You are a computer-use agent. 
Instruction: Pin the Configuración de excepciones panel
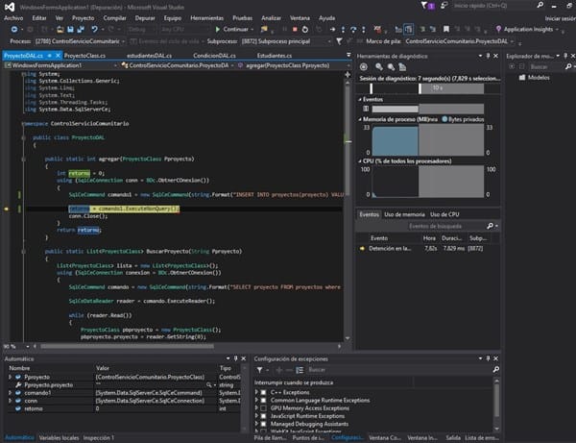(487, 357)
